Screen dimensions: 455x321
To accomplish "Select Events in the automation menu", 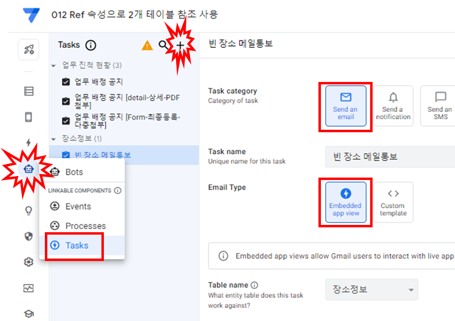I will tap(82, 206).
